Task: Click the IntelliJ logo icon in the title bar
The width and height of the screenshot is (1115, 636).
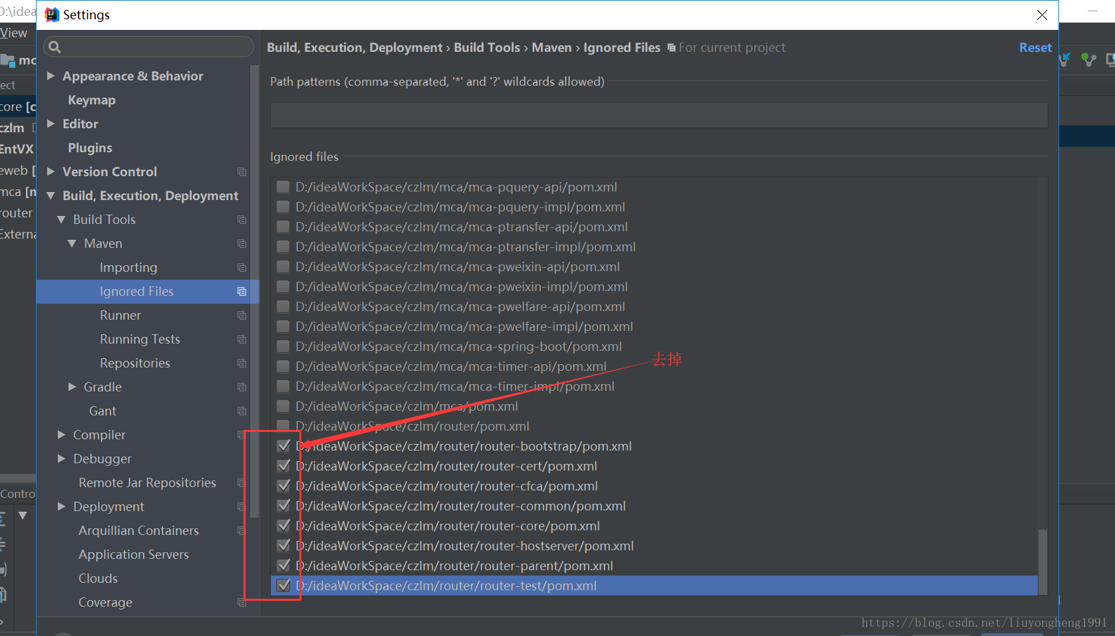Action: [x=52, y=15]
